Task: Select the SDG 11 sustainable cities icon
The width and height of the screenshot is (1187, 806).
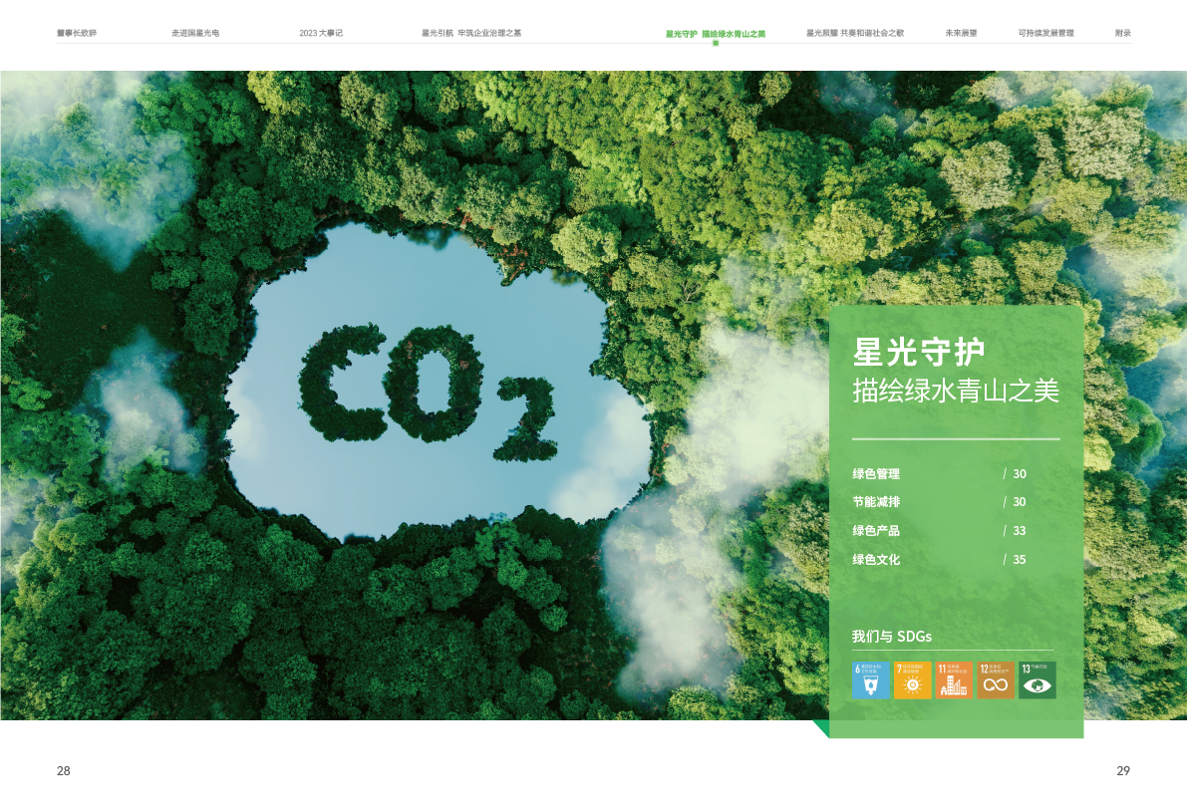Action: [x=954, y=679]
